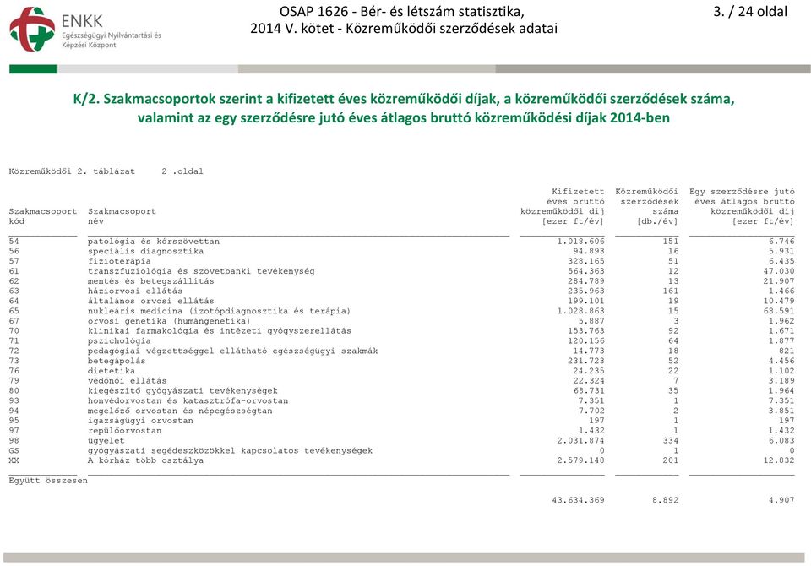Click the 'ENKK' organization name text
The width and height of the screenshot is (811, 566).
click(x=82, y=21)
